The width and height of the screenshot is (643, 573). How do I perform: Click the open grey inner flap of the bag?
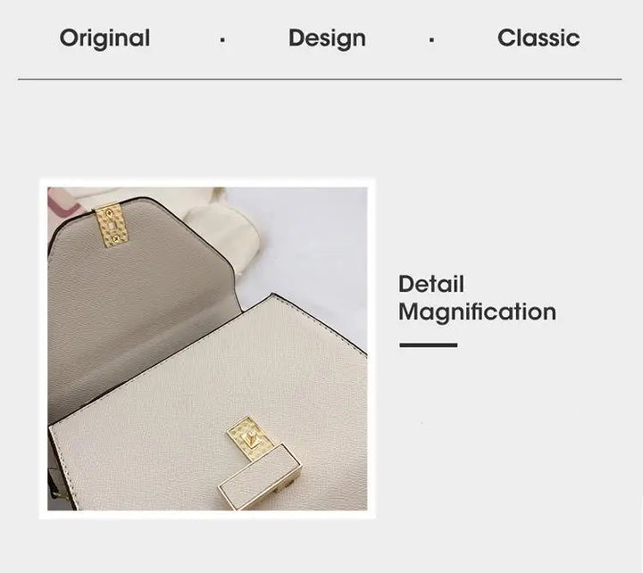tap(138, 311)
